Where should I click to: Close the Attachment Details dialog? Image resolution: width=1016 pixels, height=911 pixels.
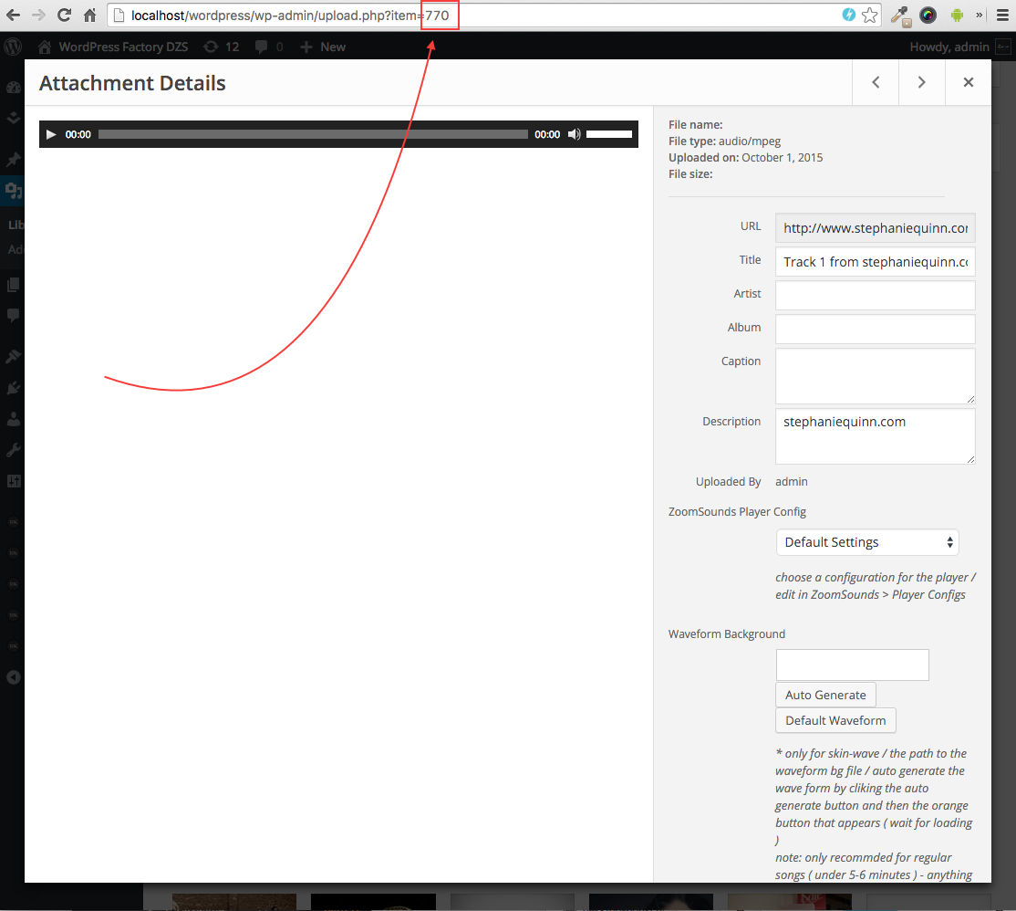[968, 82]
